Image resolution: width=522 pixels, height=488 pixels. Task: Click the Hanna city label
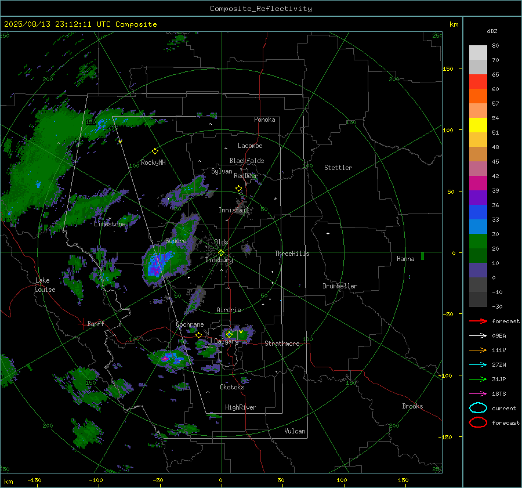point(405,259)
